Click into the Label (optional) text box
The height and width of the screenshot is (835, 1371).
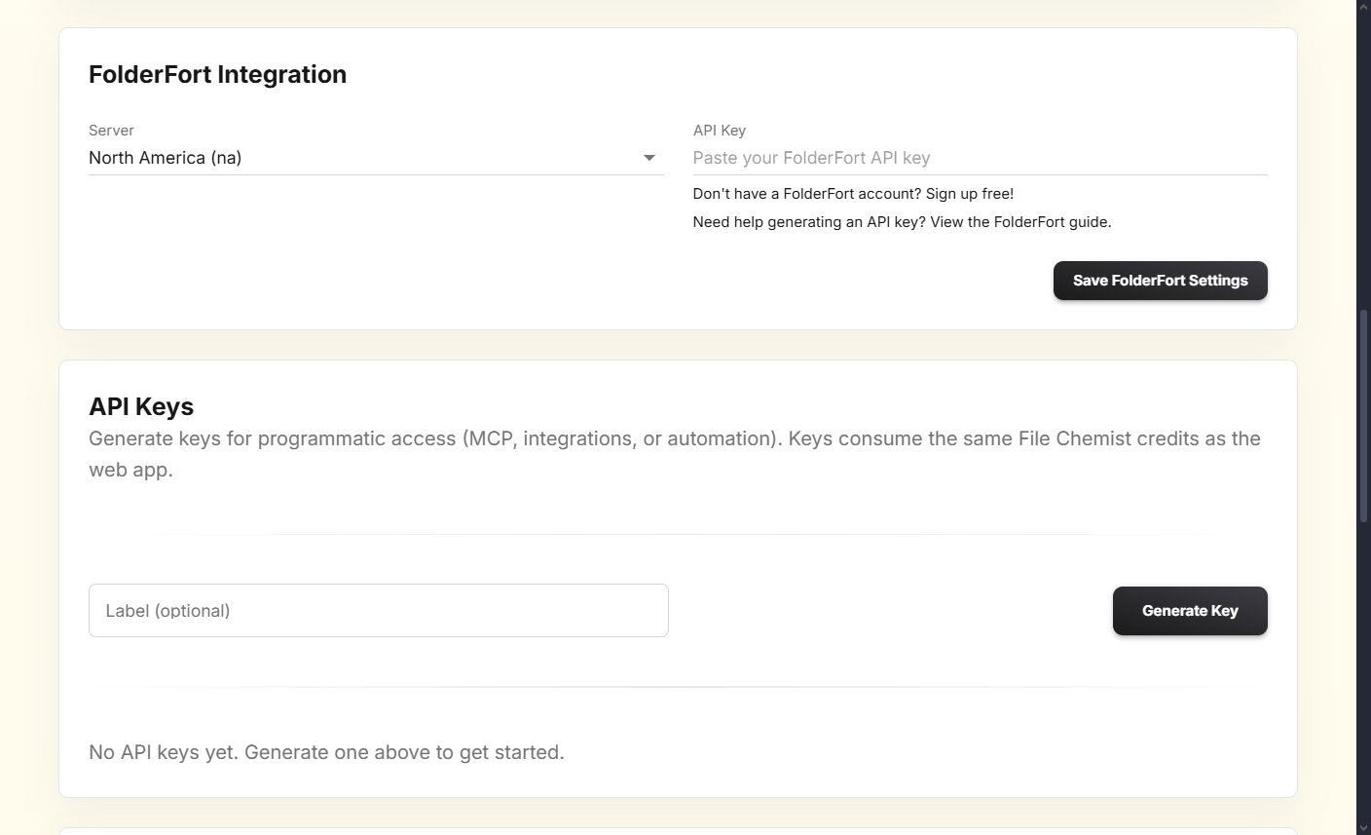click(x=378, y=611)
